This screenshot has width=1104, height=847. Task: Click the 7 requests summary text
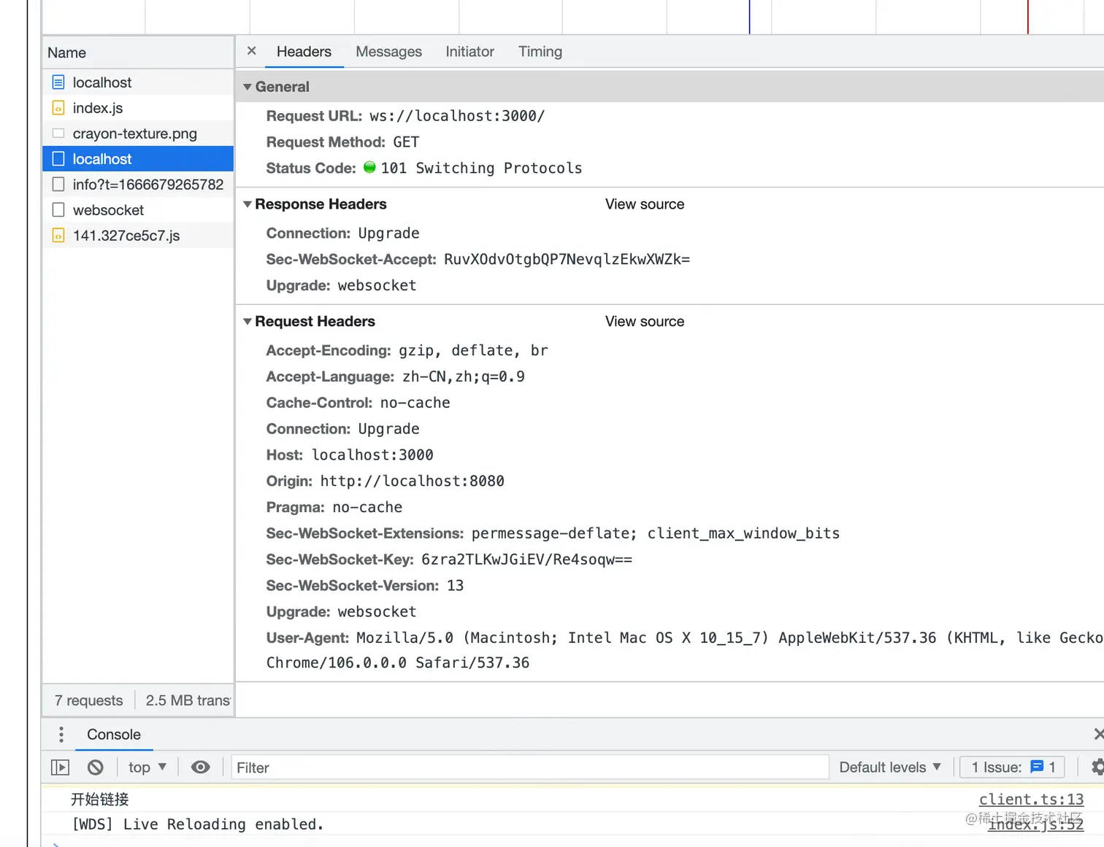[89, 700]
